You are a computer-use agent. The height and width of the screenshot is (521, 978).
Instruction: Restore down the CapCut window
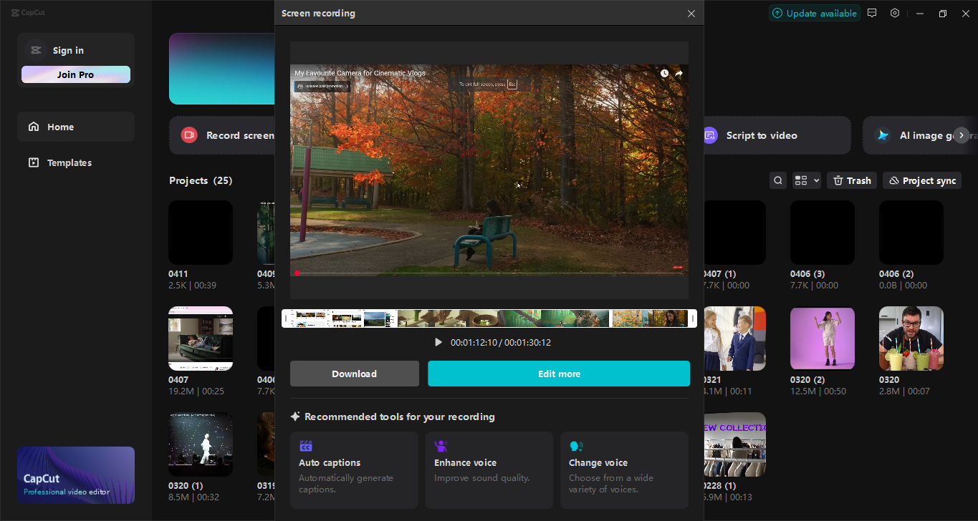[x=943, y=13]
